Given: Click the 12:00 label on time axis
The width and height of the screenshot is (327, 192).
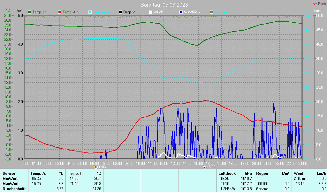Looking at the screenshot, I should [x=164, y=164].
